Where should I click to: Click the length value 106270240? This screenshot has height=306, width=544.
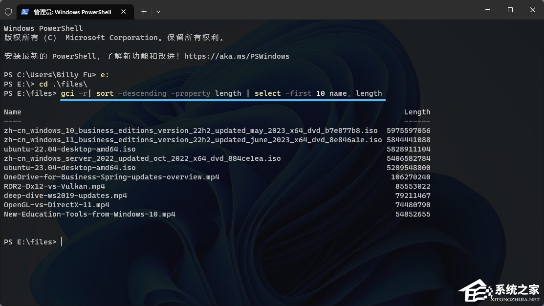411,177
